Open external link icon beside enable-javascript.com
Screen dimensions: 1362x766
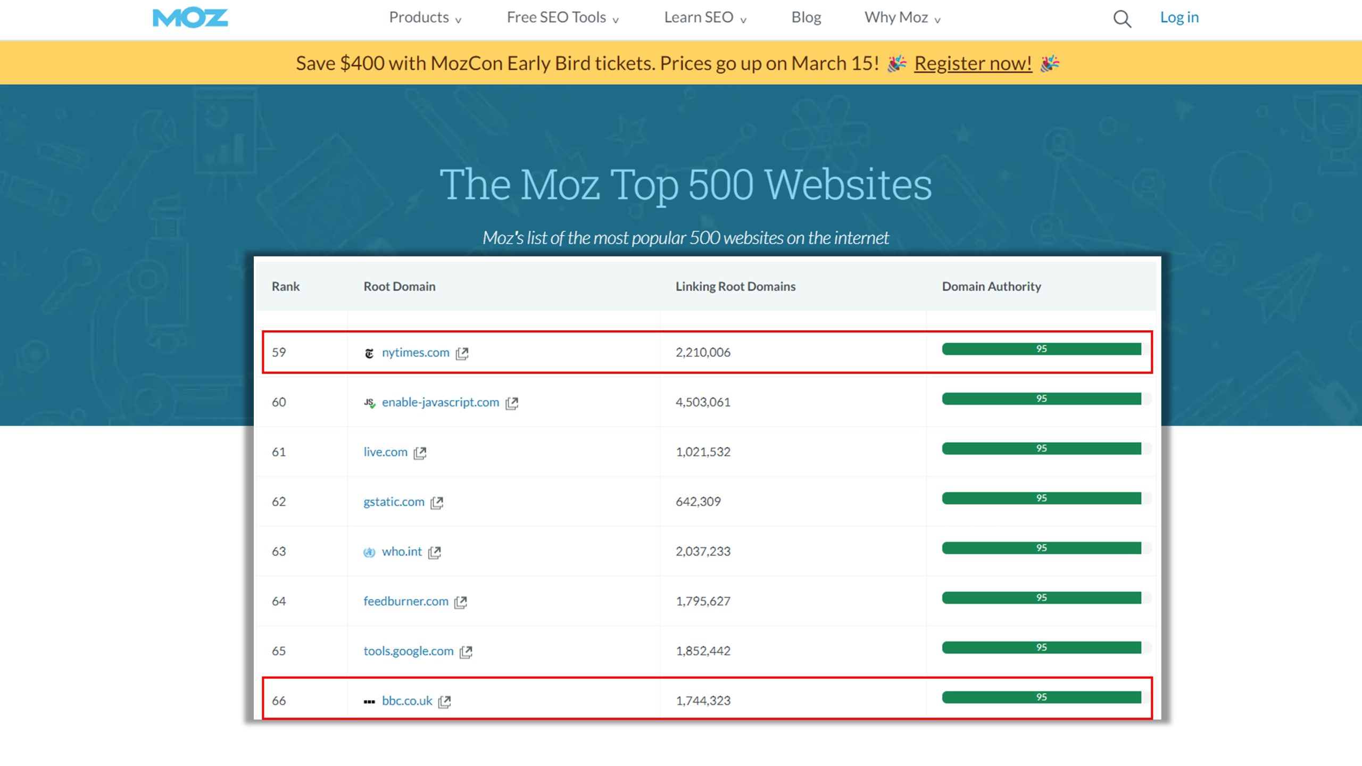pos(512,403)
